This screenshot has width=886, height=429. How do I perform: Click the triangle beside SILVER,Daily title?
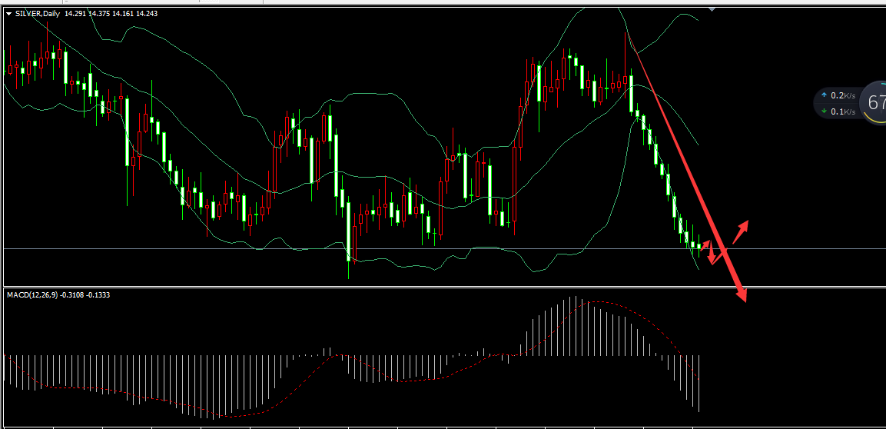click(8, 13)
